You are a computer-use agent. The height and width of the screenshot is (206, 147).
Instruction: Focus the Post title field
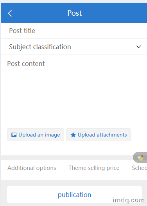74,31
